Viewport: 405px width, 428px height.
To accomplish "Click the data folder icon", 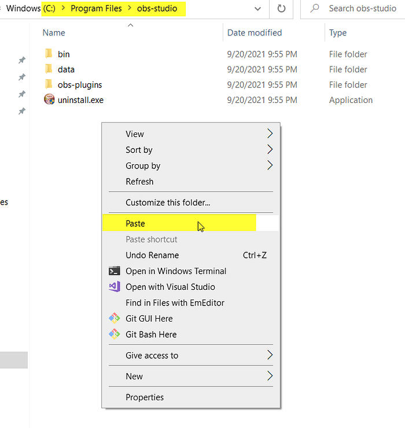I will 49,69.
